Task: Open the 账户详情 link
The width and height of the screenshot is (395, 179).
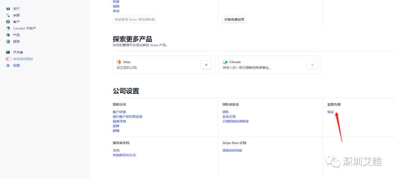Action: point(119,112)
